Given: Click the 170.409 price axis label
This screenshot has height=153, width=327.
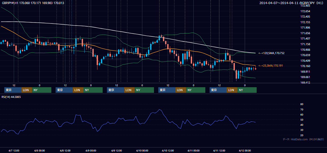Looking at the screenshot, I should [x=305, y=61].
